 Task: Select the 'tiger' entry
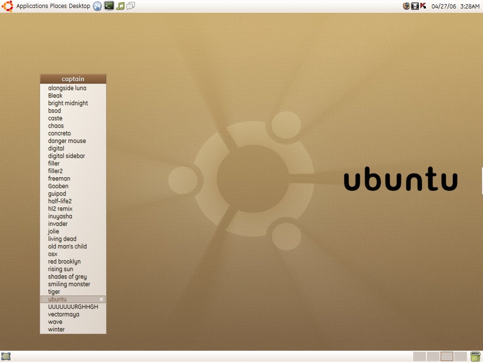coord(73,291)
